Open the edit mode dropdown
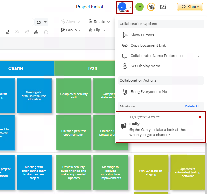 165,7
